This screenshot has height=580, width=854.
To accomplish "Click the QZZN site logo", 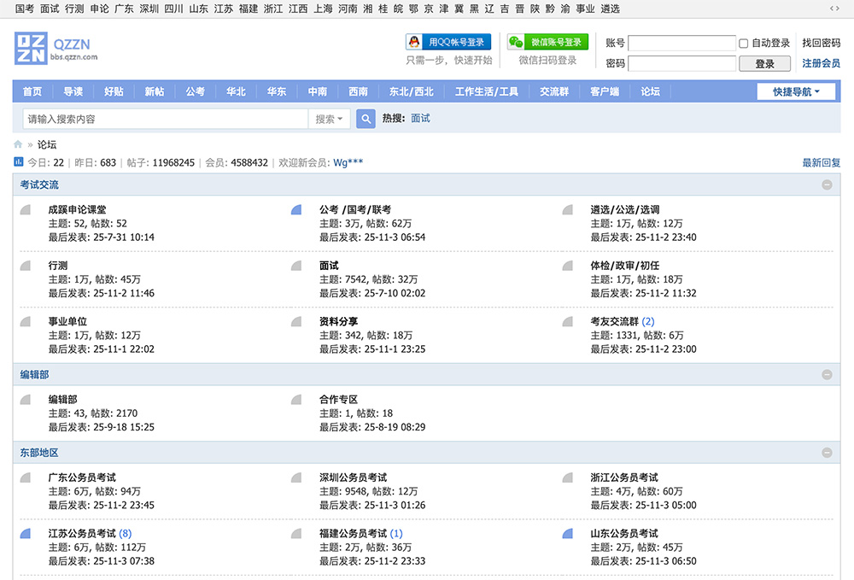I will click(56, 49).
